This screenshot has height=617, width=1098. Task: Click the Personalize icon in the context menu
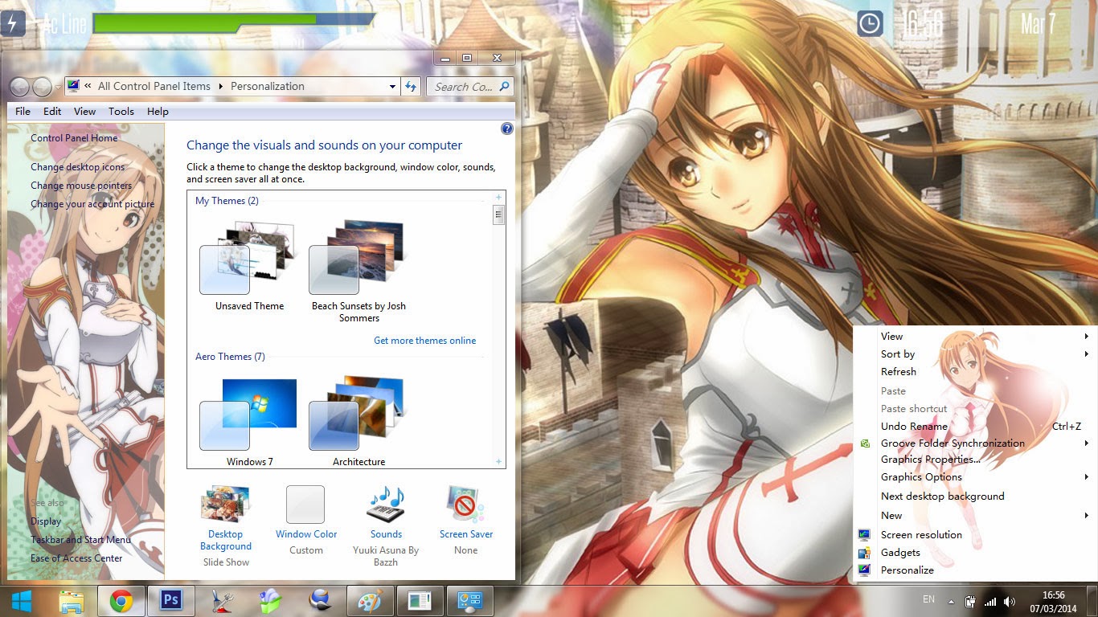coord(864,570)
